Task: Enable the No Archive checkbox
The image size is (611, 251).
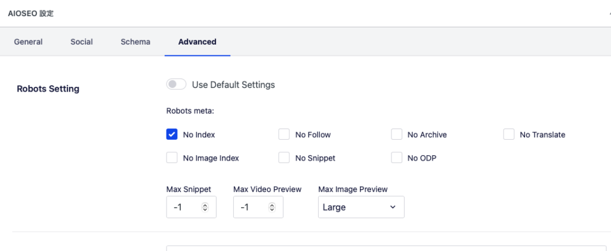Action: (x=397, y=134)
